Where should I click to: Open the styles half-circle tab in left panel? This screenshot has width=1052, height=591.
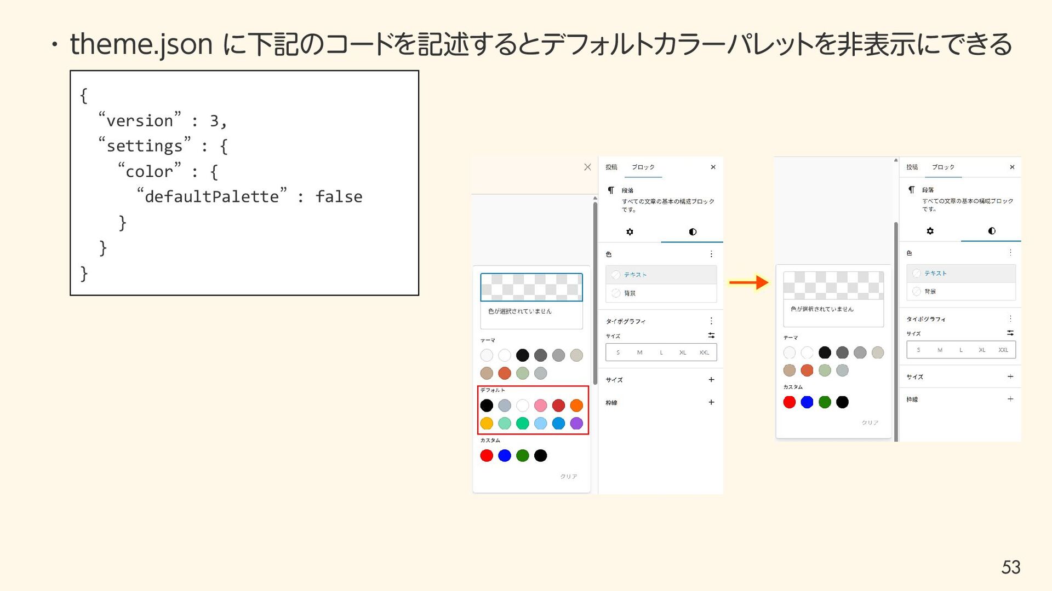[693, 232]
